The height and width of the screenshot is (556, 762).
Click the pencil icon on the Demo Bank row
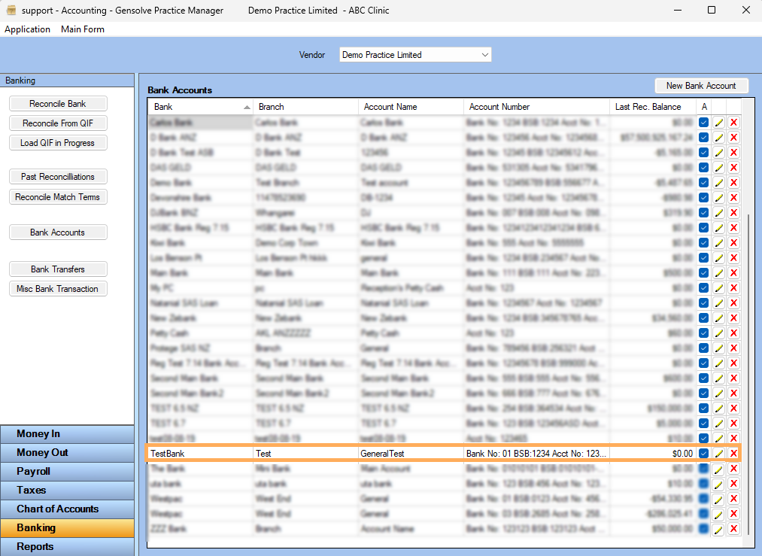(719, 183)
